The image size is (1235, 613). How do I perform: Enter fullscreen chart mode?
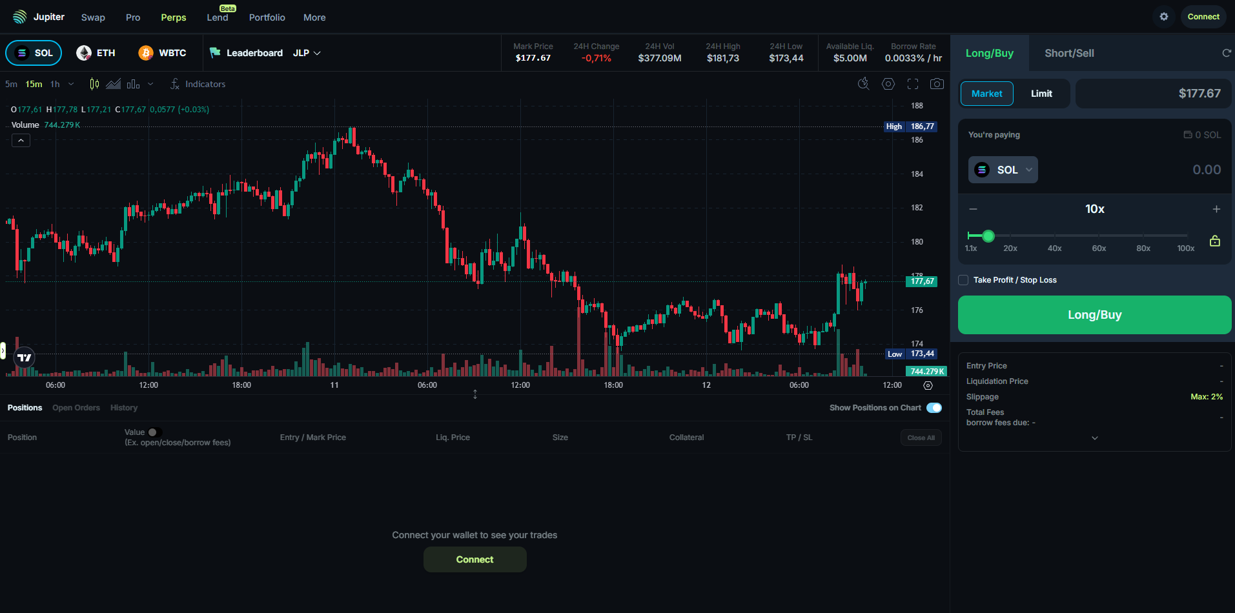913,84
